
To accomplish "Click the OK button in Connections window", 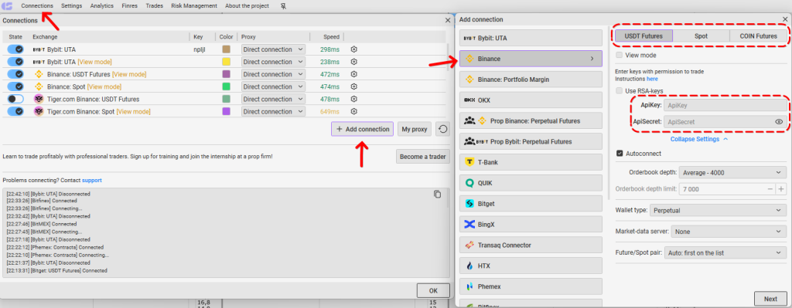I will pos(433,290).
